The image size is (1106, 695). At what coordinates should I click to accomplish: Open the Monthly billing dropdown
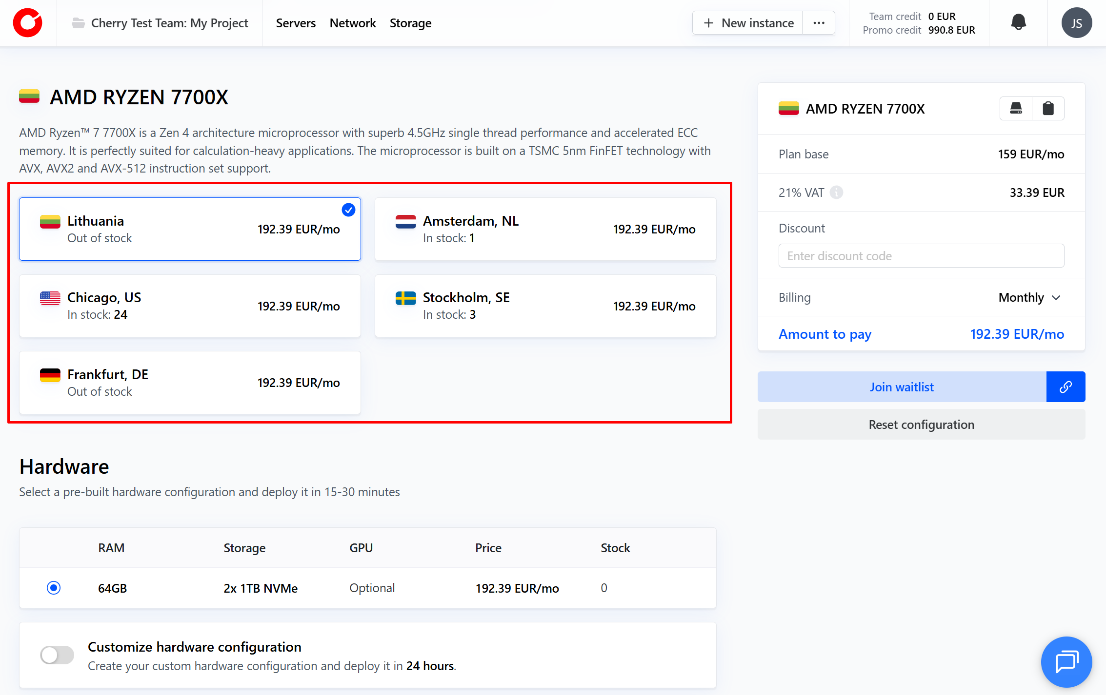click(1029, 297)
